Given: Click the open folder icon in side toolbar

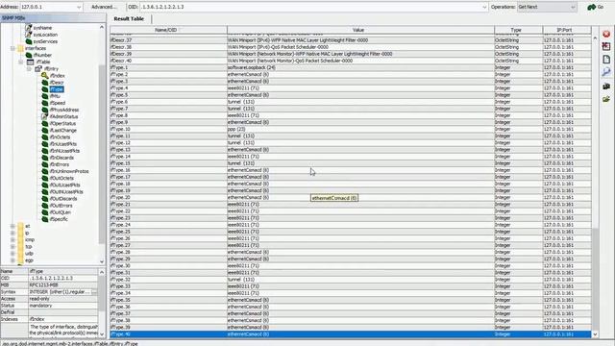Looking at the screenshot, I should (606, 99).
